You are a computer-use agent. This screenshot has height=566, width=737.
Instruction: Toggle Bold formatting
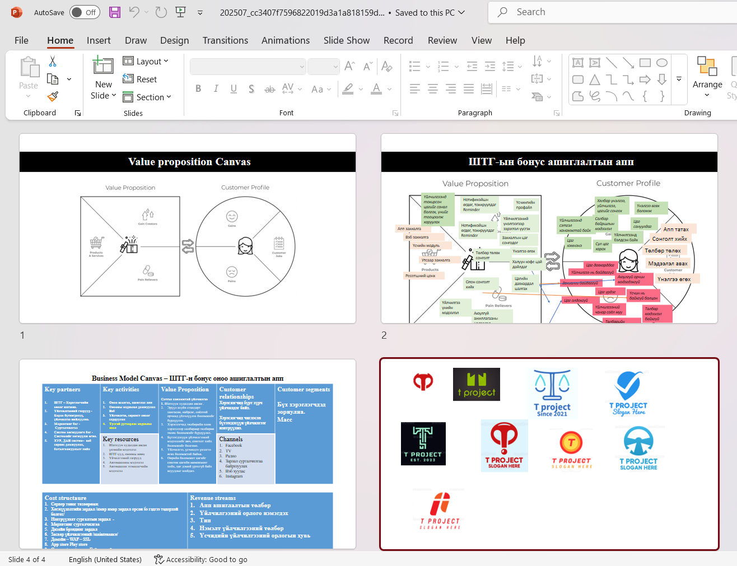198,88
